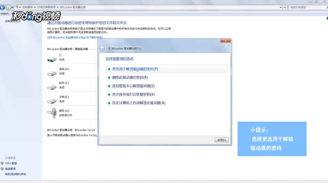Click the green arrow beside 添加智能卡
Image resolution: width=328 pixels, height=183 pixels.
[109, 86]
